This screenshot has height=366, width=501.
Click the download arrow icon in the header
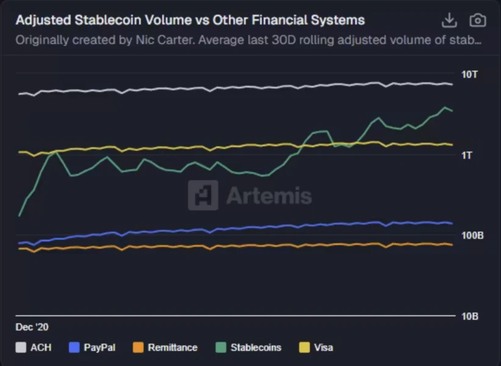pyautogui.click(x=450, y=20)
